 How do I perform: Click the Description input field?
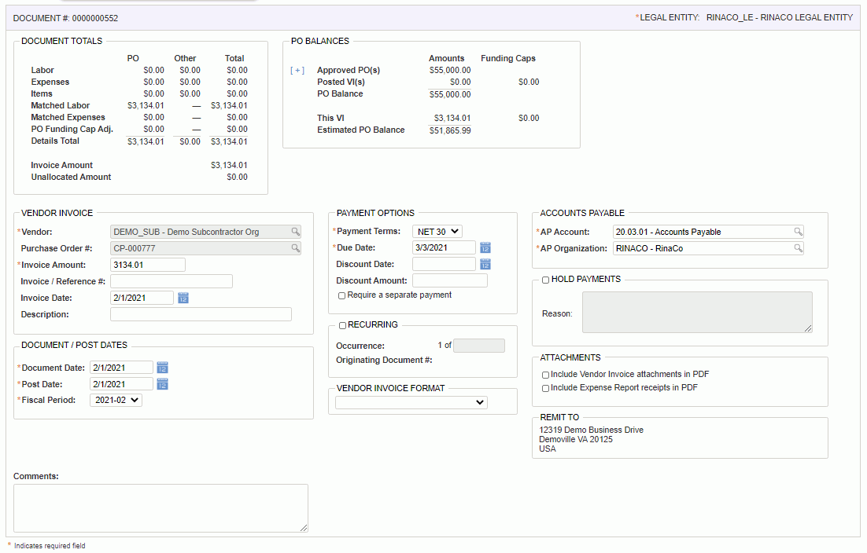[x=201, y=314]
